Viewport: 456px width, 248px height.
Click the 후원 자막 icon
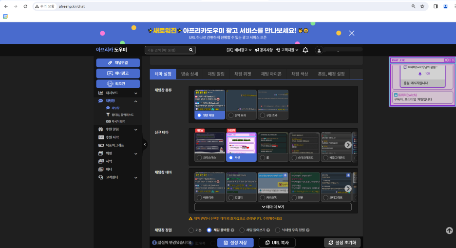click(x=101, y=137)
